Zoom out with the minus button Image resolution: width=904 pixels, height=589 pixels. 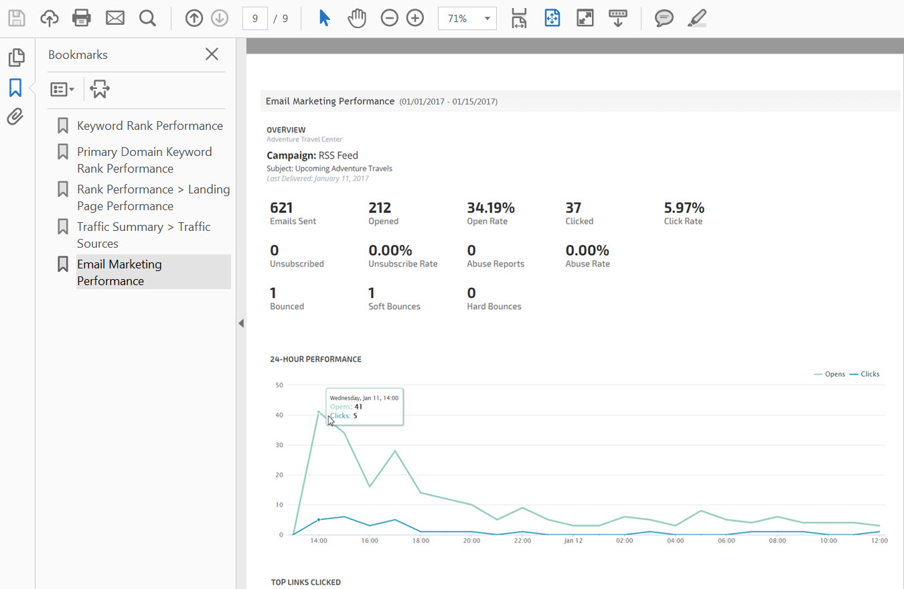(389, 18)
